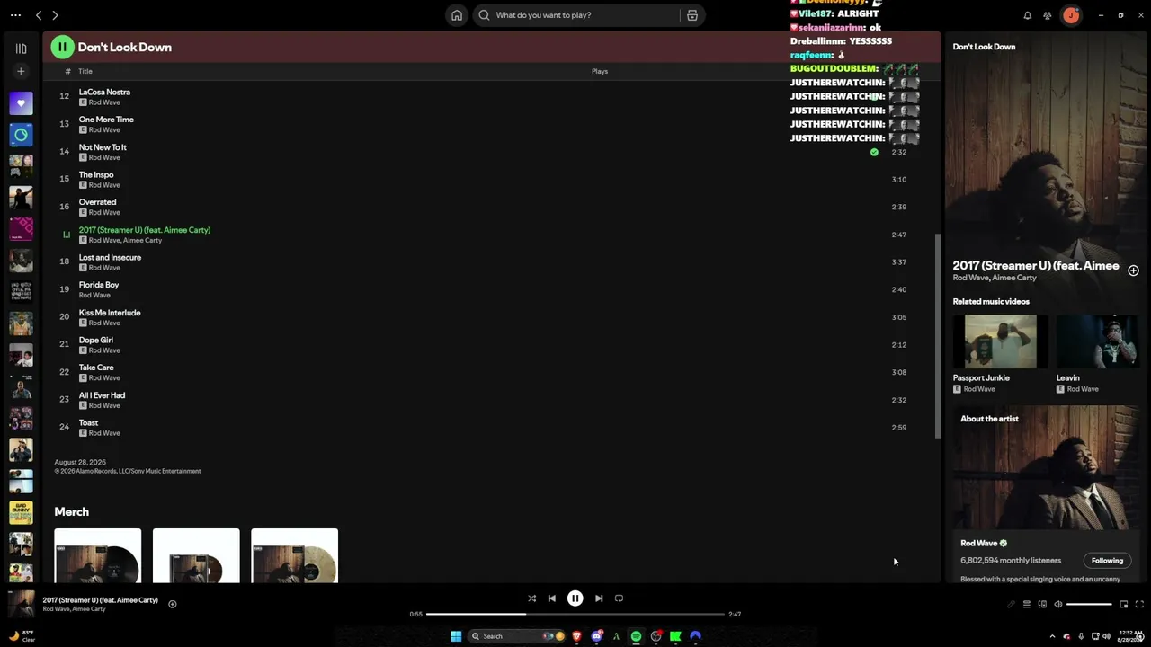Open Aimee Carty artist link in track 17 row
Viewport: 1151px width, 647px height.
(142, 241)
